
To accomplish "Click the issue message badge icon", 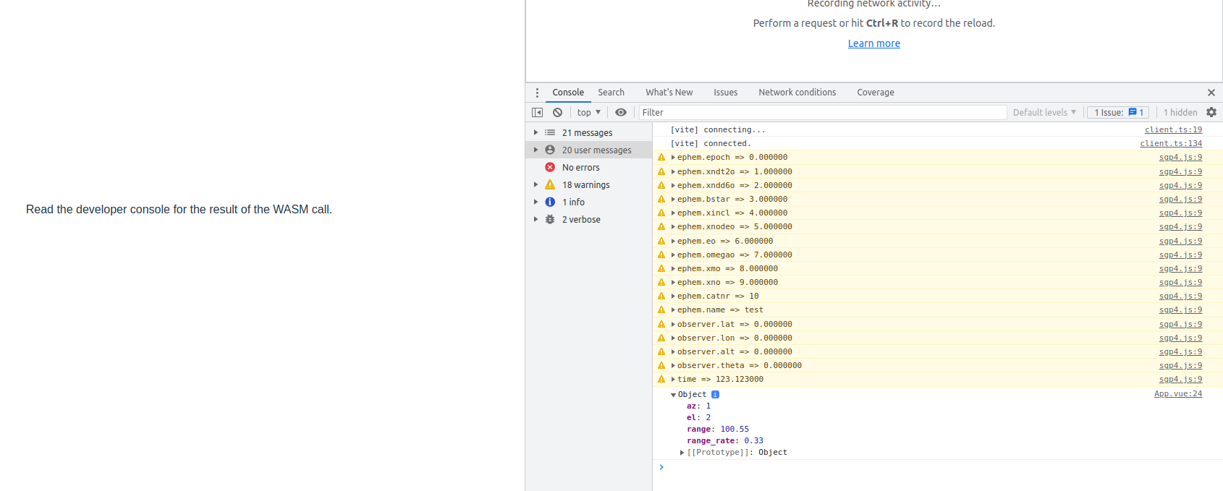I will point(1133,112).
